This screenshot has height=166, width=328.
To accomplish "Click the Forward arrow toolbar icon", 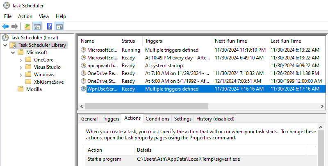I will 15,27.
